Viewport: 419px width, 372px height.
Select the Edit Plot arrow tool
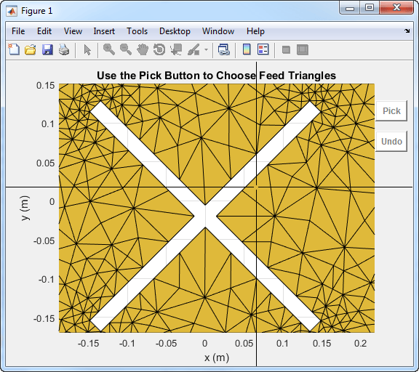click(87, 50)
